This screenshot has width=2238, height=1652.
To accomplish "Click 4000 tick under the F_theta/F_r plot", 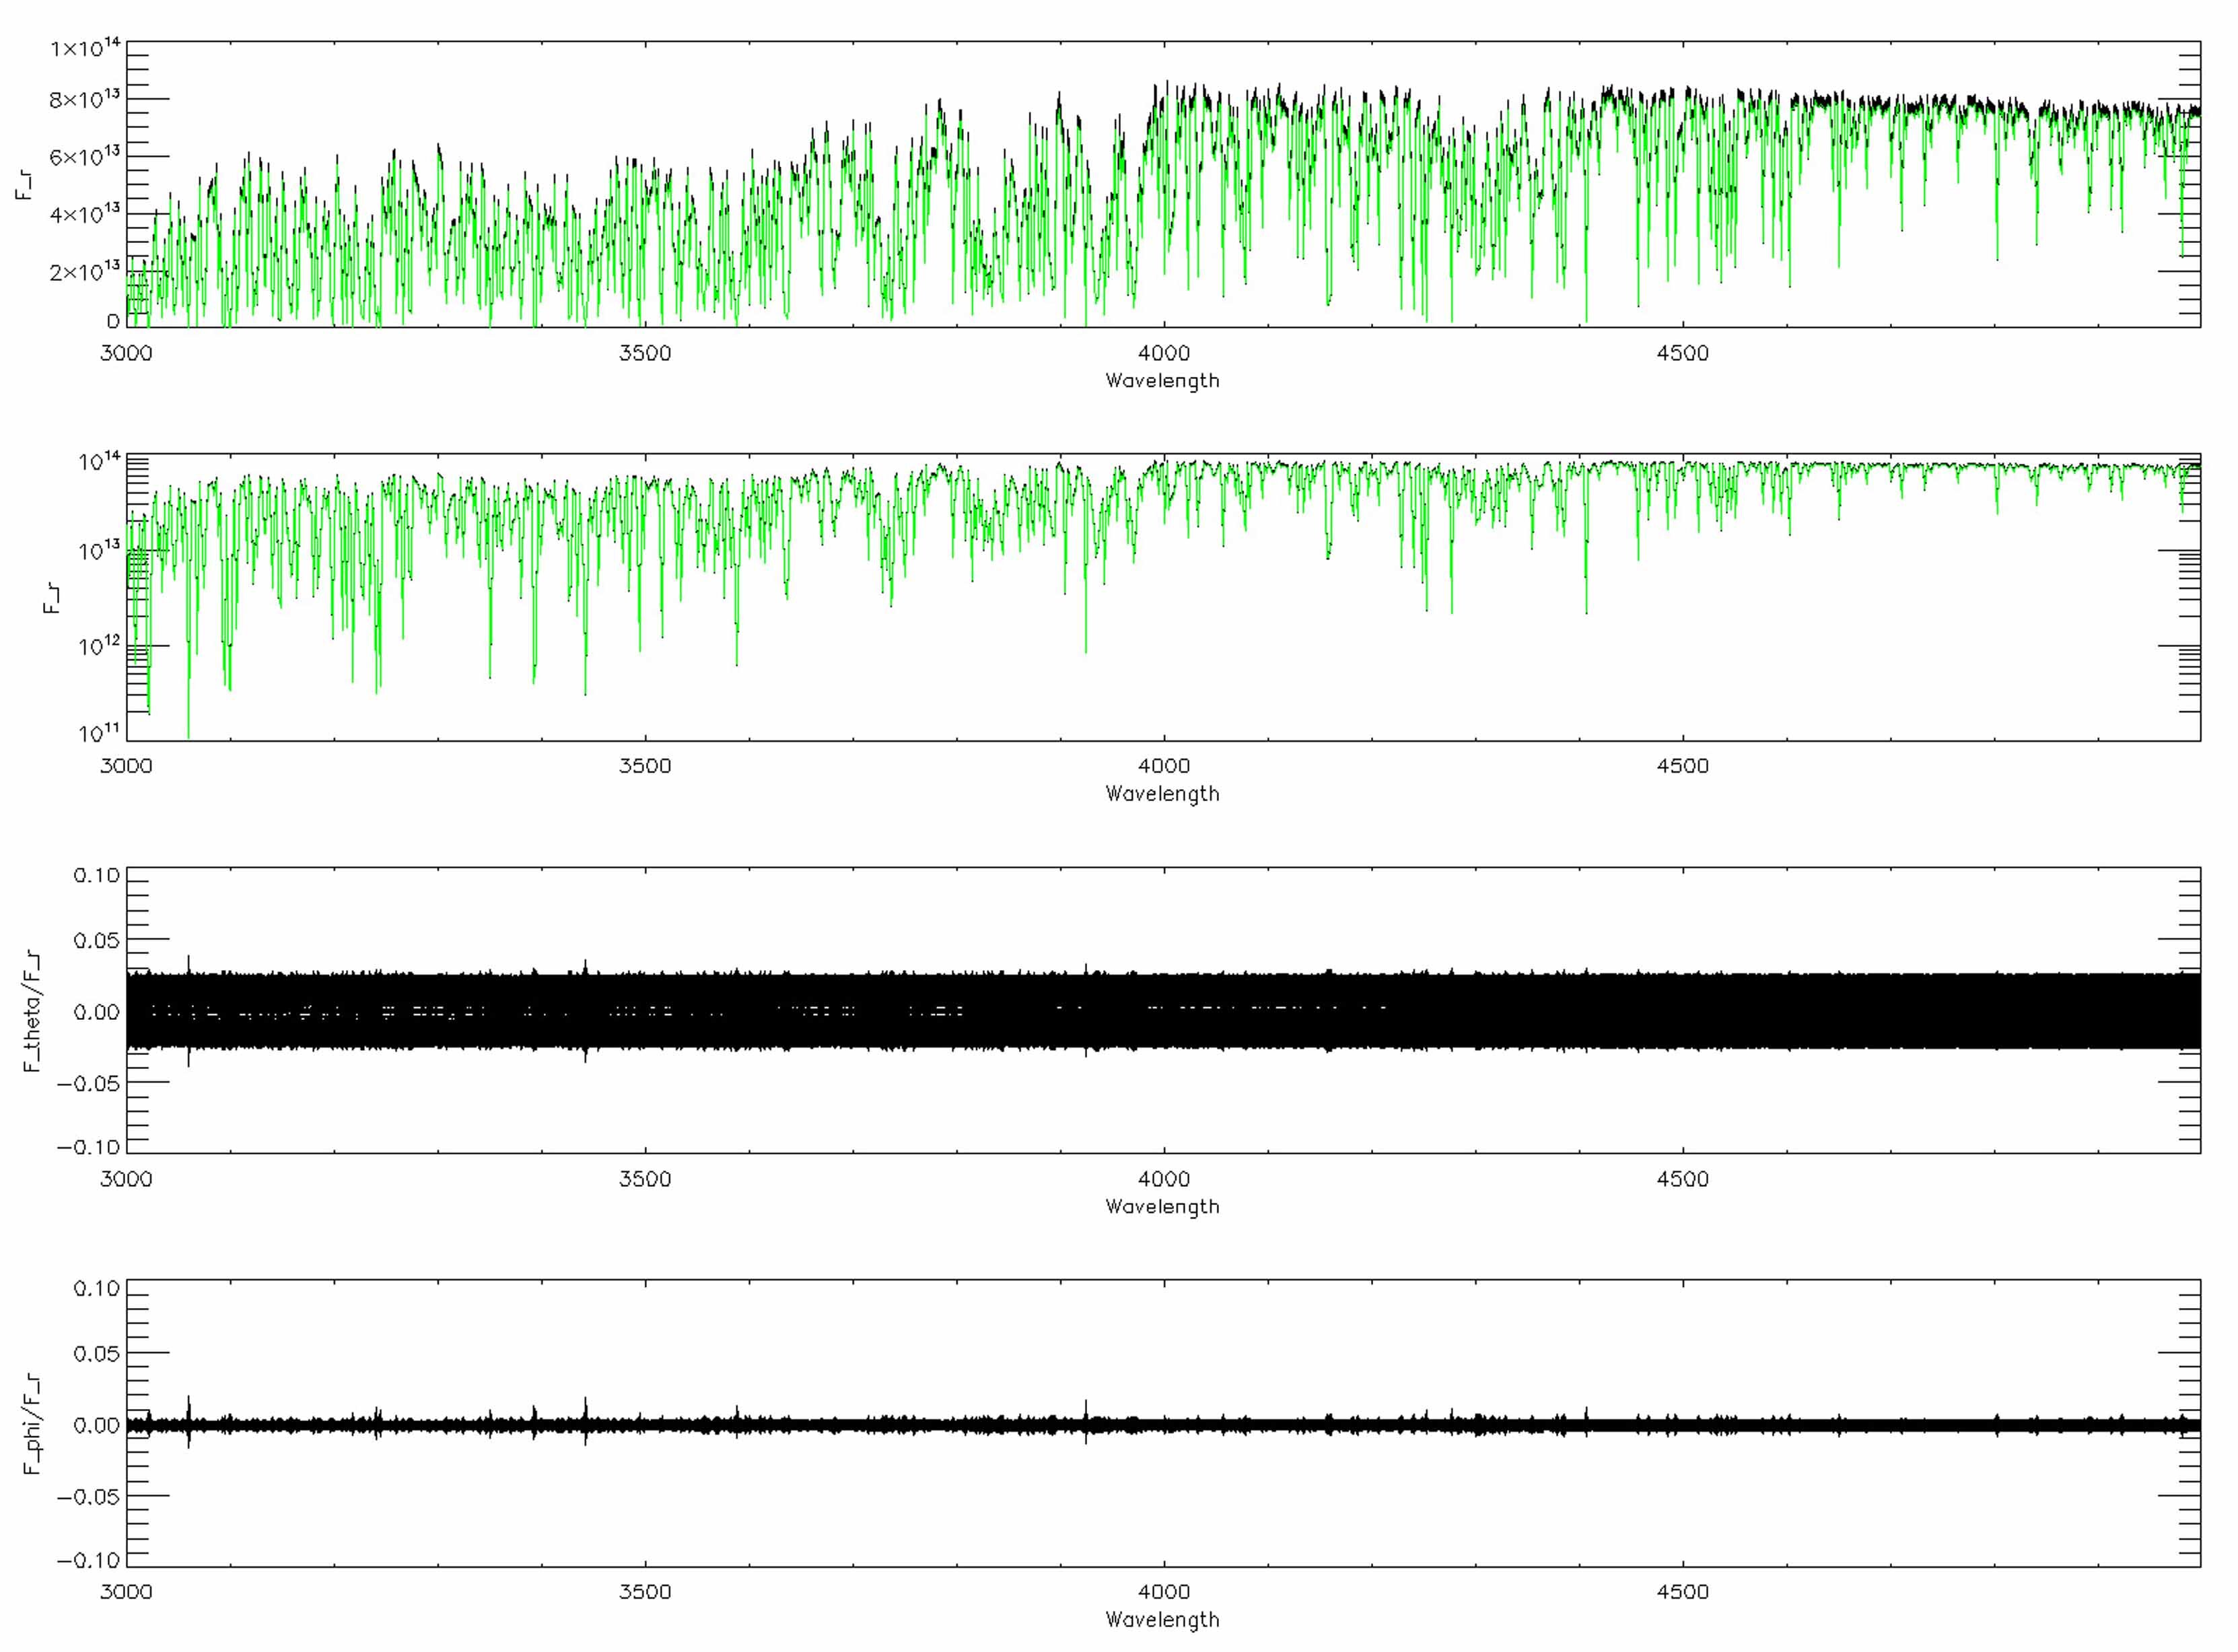I will tap(1164, 1179).
